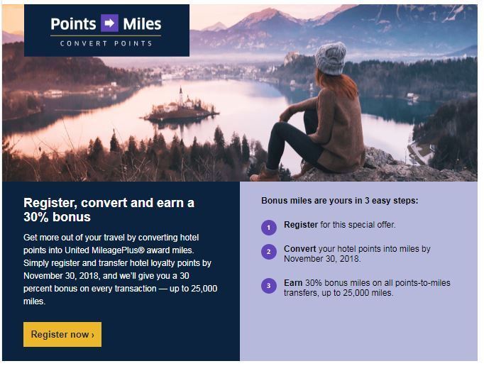Click the Register, convert and earn headline
The height and width of the screenshot is (366, 484).
(109, 210)
